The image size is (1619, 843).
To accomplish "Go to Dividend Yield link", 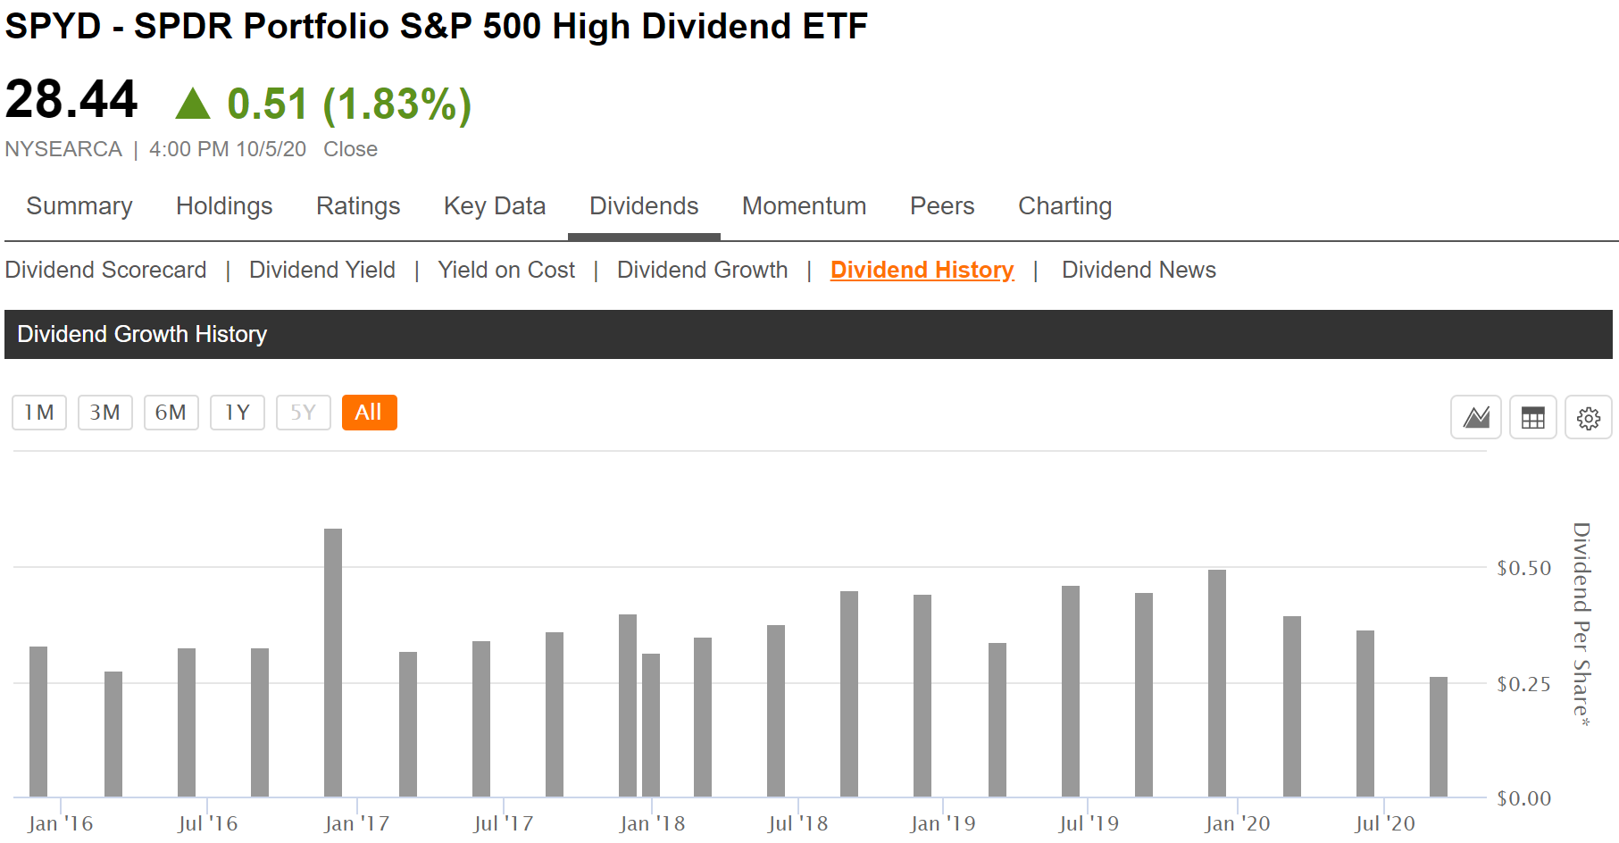I will [322, 270].
